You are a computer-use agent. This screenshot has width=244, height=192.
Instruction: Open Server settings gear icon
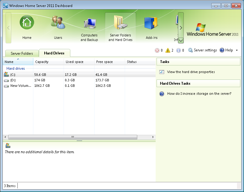pos(190,50)
